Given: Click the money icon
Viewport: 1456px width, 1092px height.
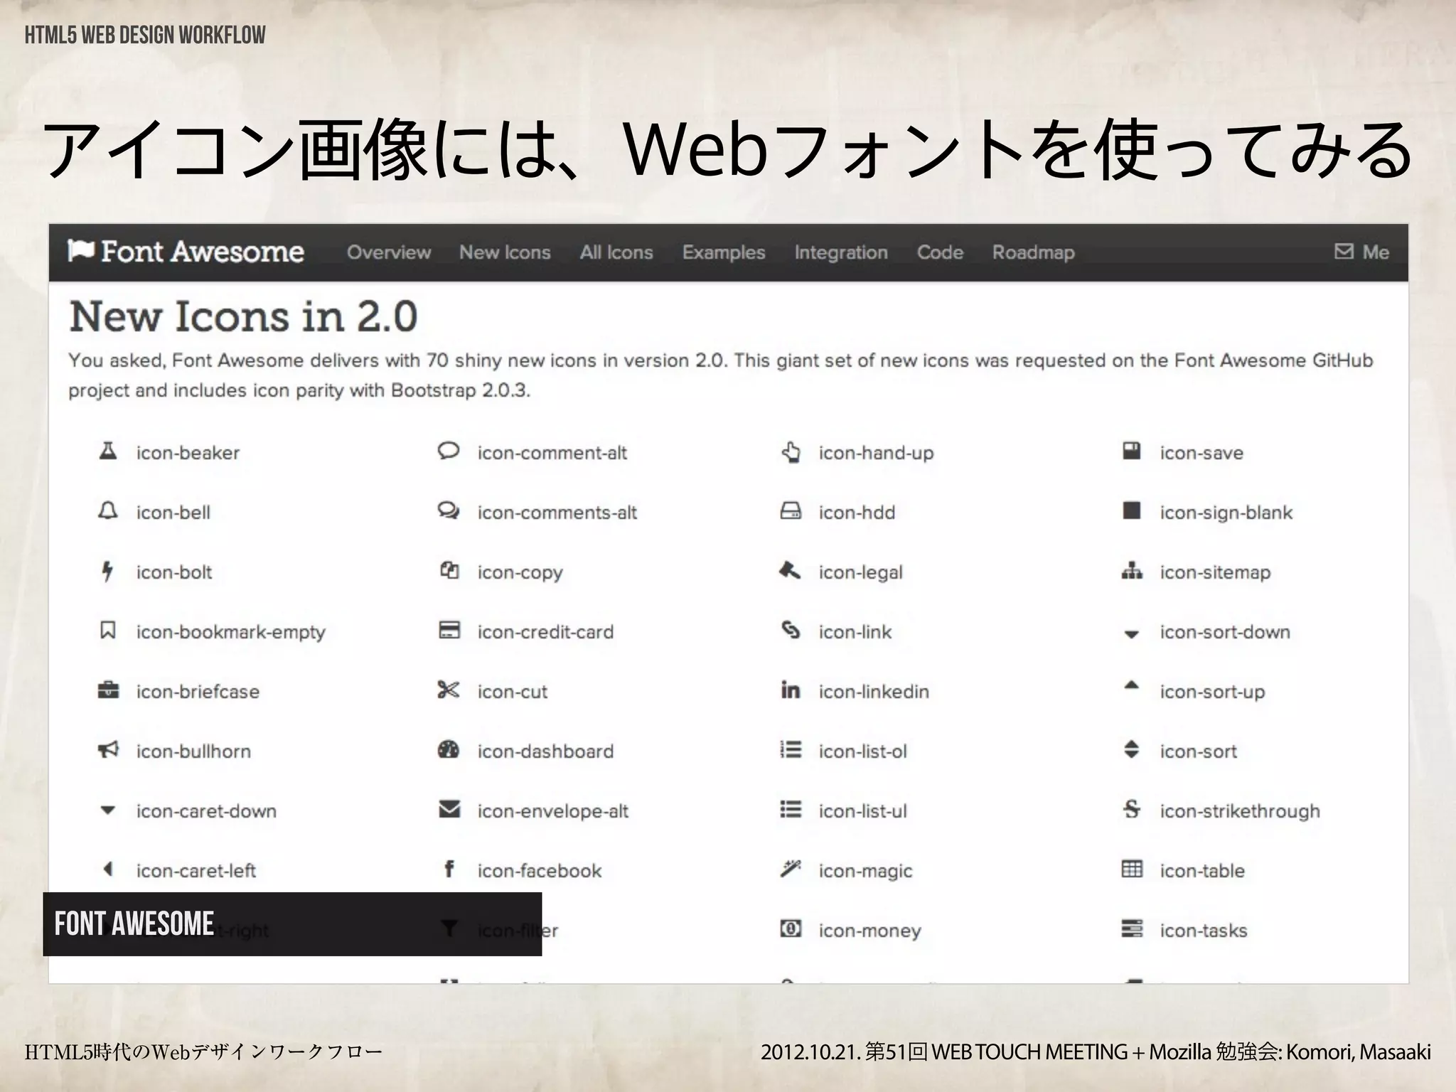Looking at the screenshot, I should (x=791, y=928).
